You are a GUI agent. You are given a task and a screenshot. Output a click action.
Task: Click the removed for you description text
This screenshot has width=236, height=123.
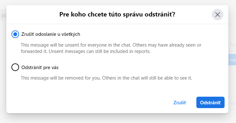106,78
